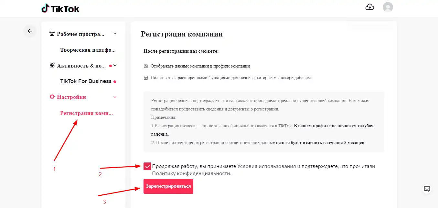Uncheck the terms acceptance checkbox
Screen dimensions: 438x208
point(147,166)
